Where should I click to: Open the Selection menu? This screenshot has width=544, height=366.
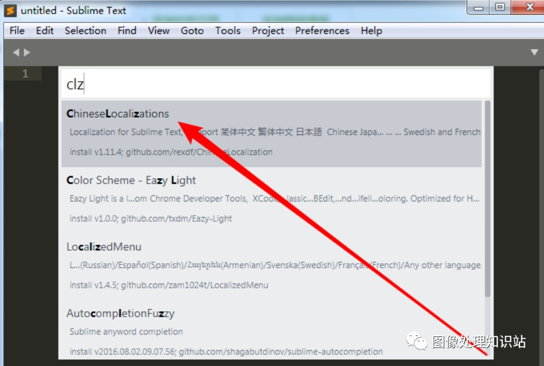click(x=86, y=31)
